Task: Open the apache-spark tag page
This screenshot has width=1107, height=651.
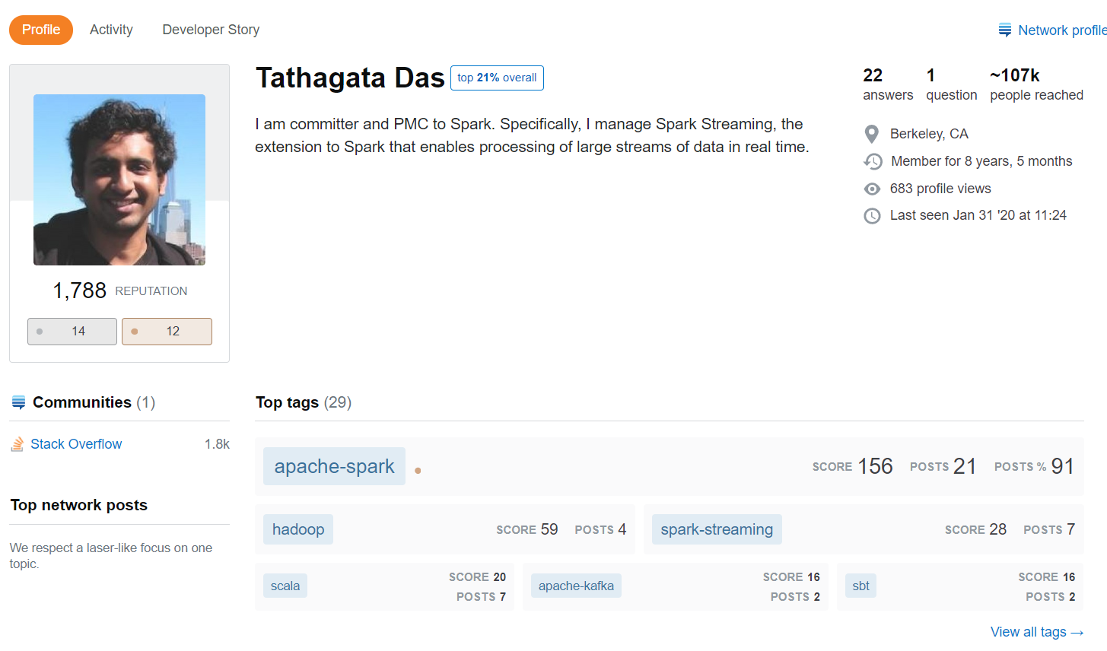Action: [x=334, y=465]
